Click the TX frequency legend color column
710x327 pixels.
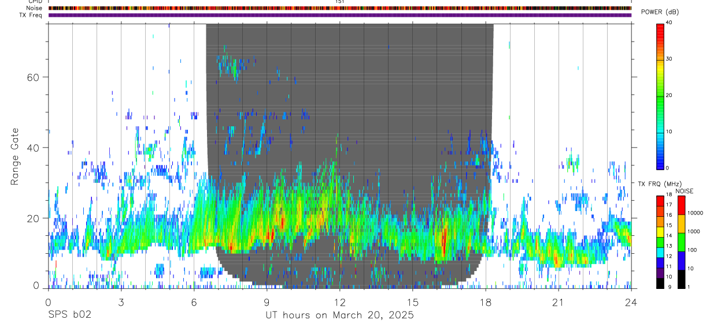coord(660,242)
